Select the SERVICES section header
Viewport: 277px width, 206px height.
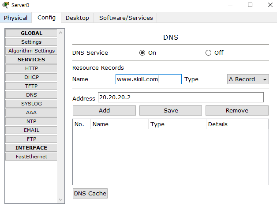pyautogui.click(x=31, y=60)
